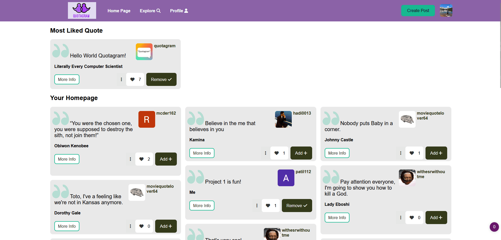Toggle Remove on the Project 1 is fun quote
501x240 pixels.
coord(297,206)
